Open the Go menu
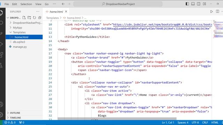This screenshot has width=223, height=125. [47, 4]
